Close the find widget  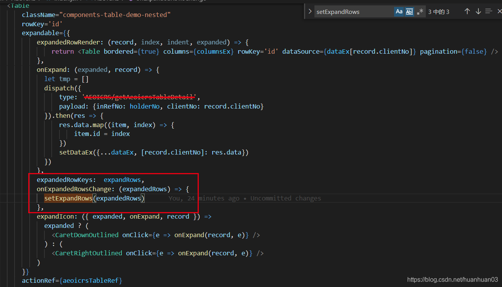pyautogui.click(x=499, y=12)
